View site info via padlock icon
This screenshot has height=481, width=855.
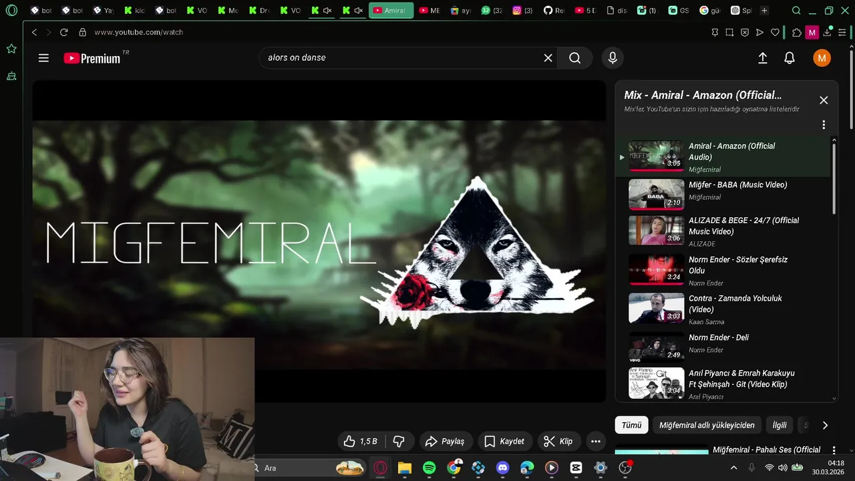(82, 32)
